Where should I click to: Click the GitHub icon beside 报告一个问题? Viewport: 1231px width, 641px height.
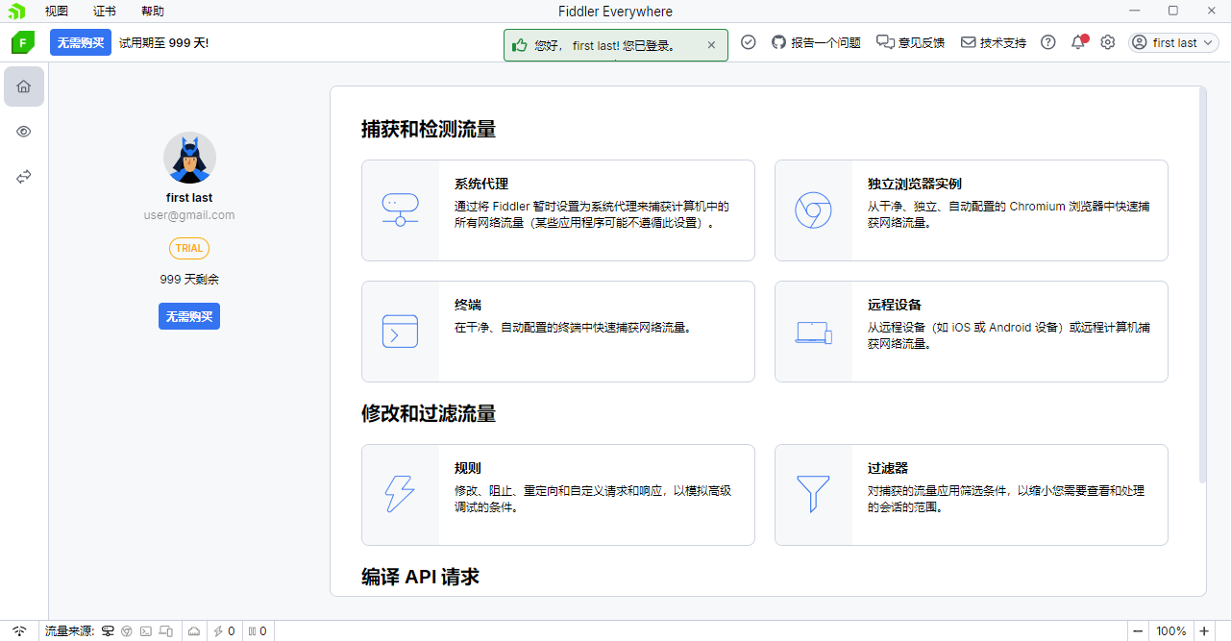tap(778, 42)
